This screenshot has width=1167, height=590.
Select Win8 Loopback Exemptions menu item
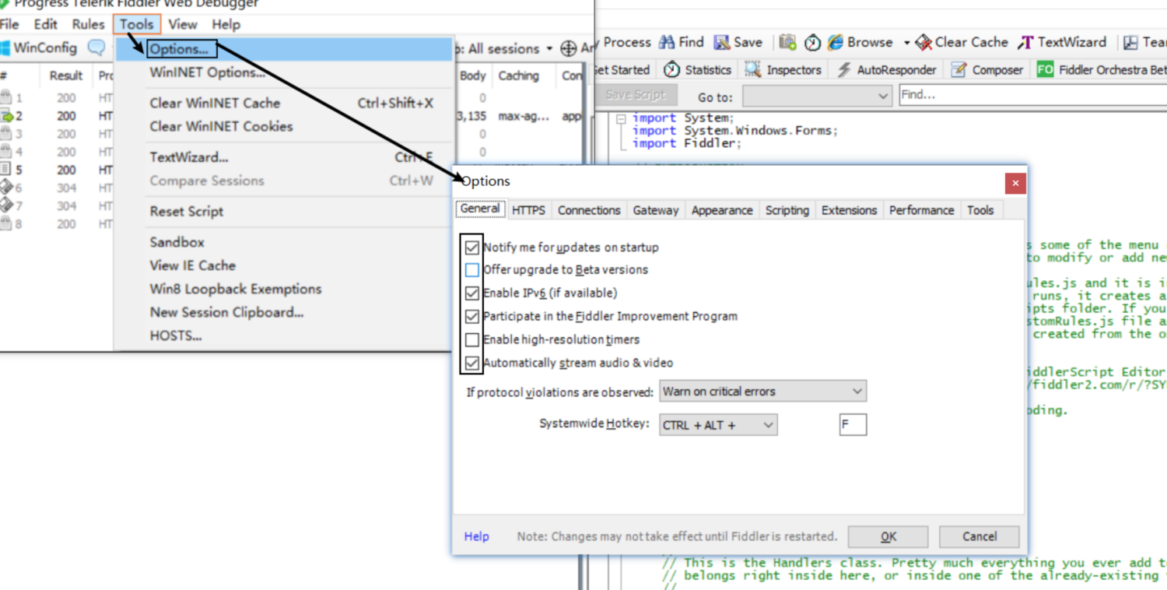pos(236,290)
